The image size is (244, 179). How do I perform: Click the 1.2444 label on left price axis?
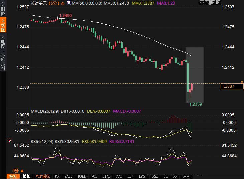pyautogui.click(x=23, y=47)
